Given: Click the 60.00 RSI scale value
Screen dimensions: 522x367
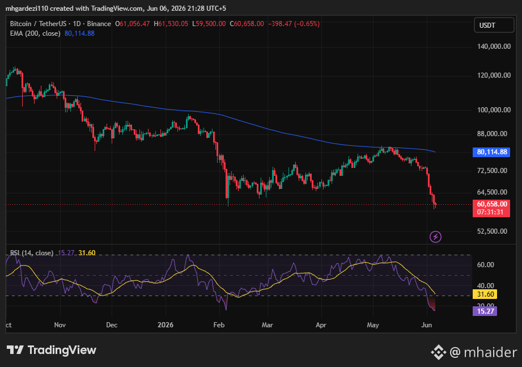Looking at the screenshot, I should tap(486, 265).
